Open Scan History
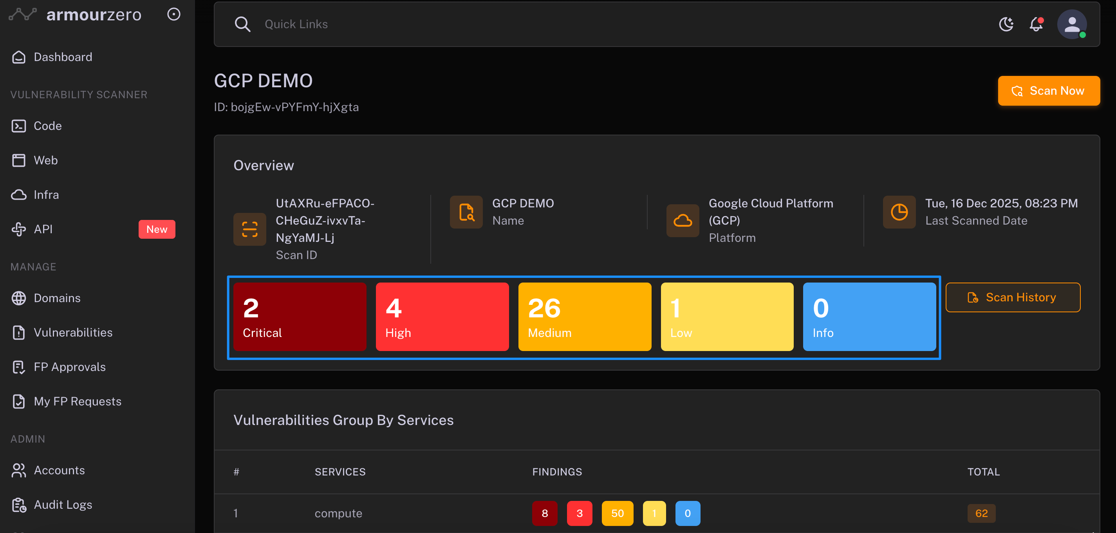 tap(1013, 297)
